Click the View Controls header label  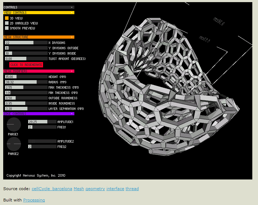[x=15, y=13]
